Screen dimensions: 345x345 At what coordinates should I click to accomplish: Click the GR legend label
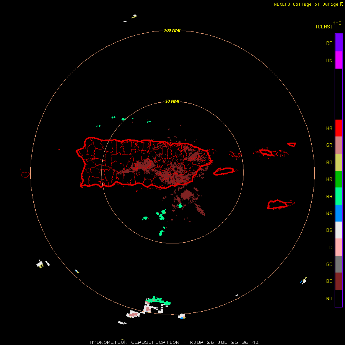[x=329, y=145]
